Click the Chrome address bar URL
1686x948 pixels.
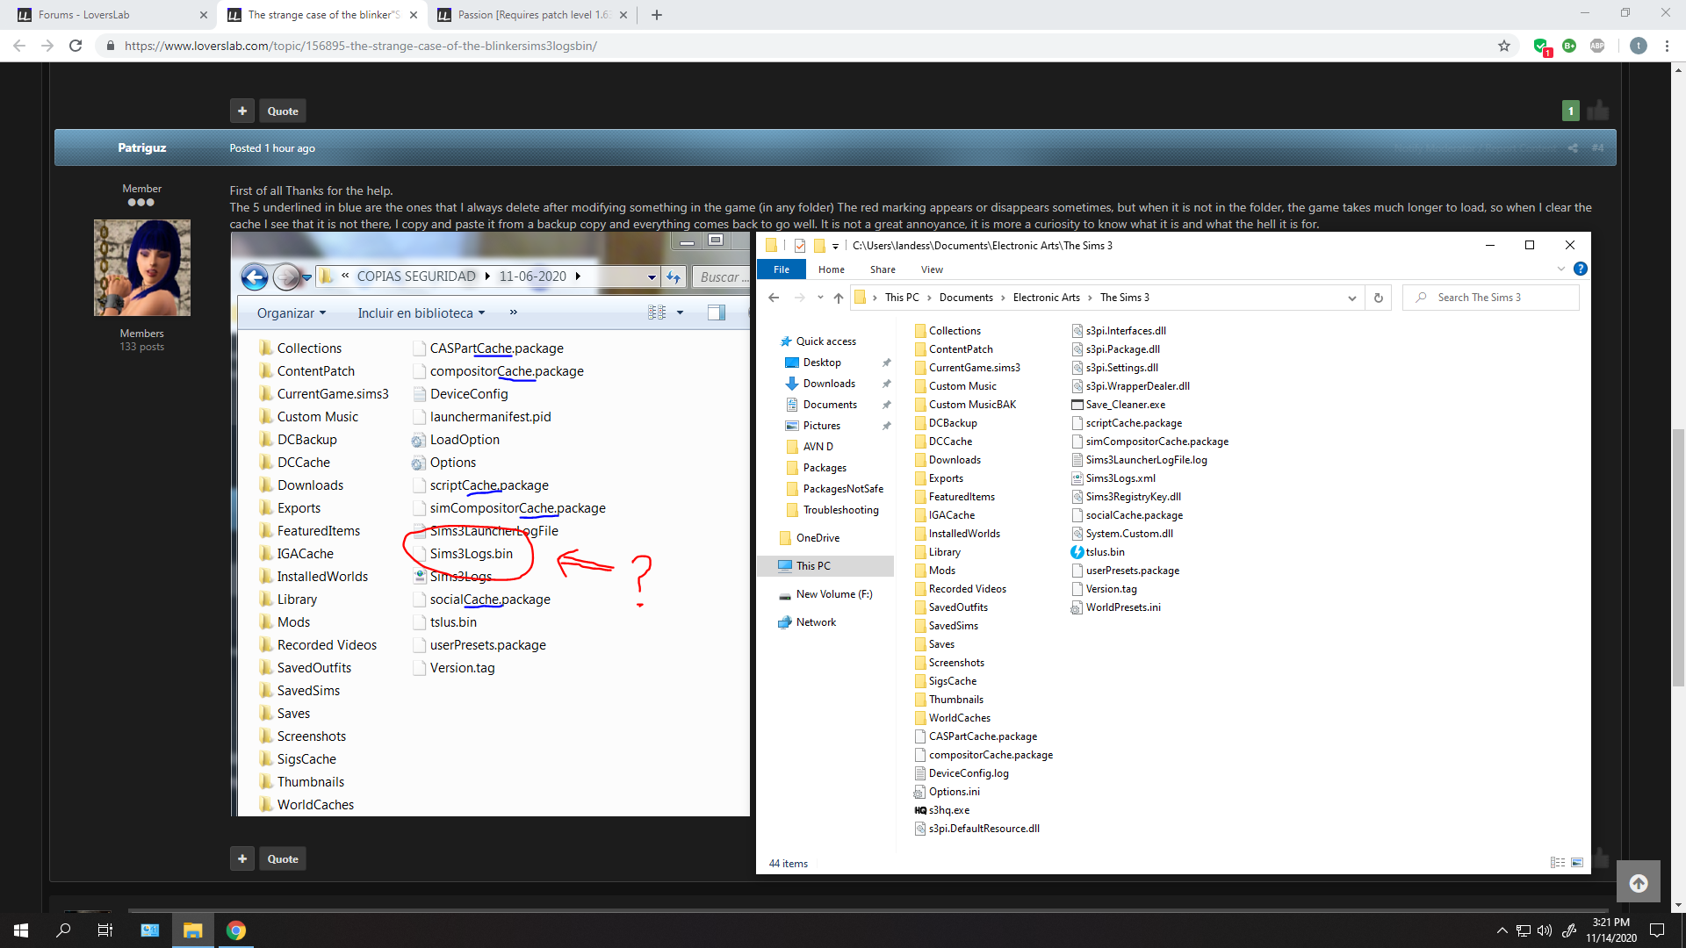tap(361, 46)
